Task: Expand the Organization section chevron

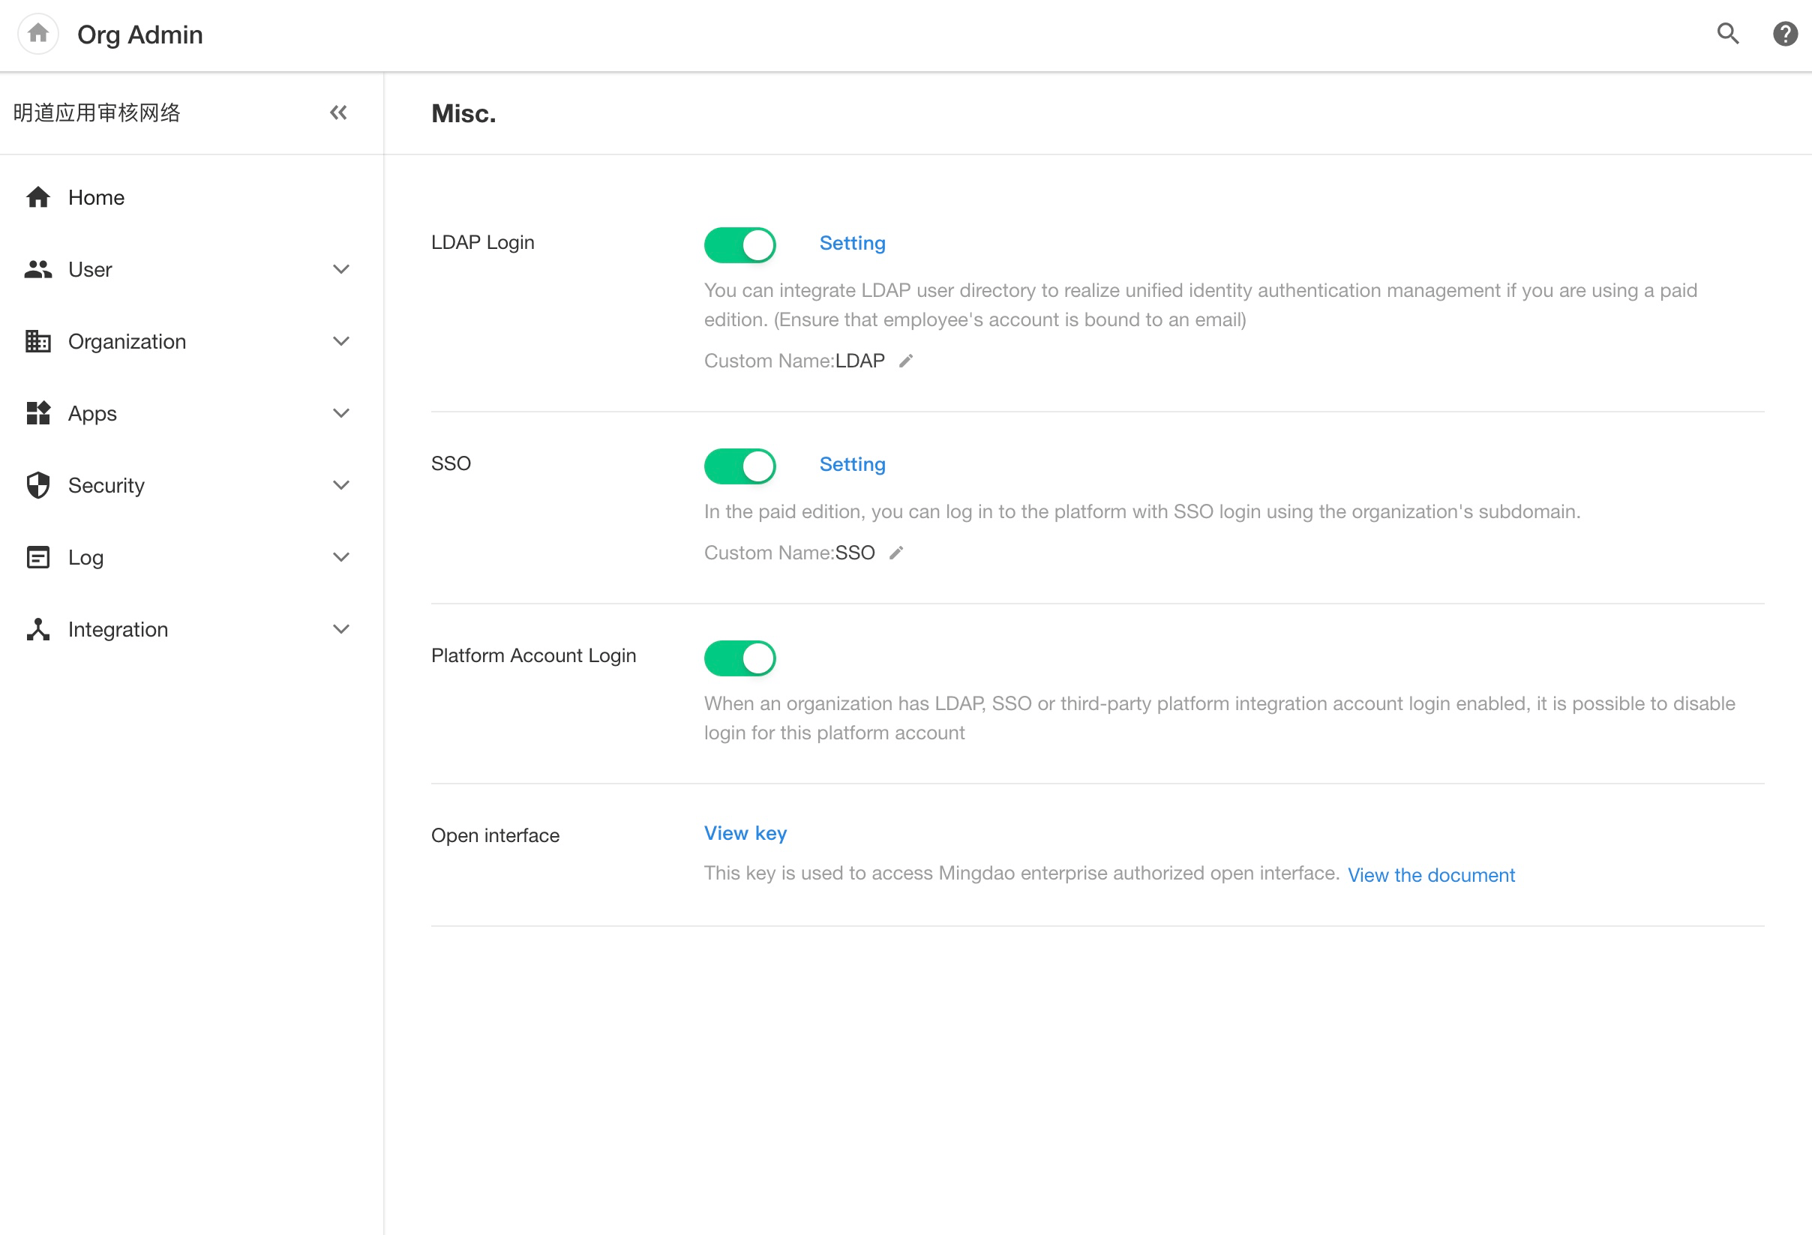Action: pos(340,341)
